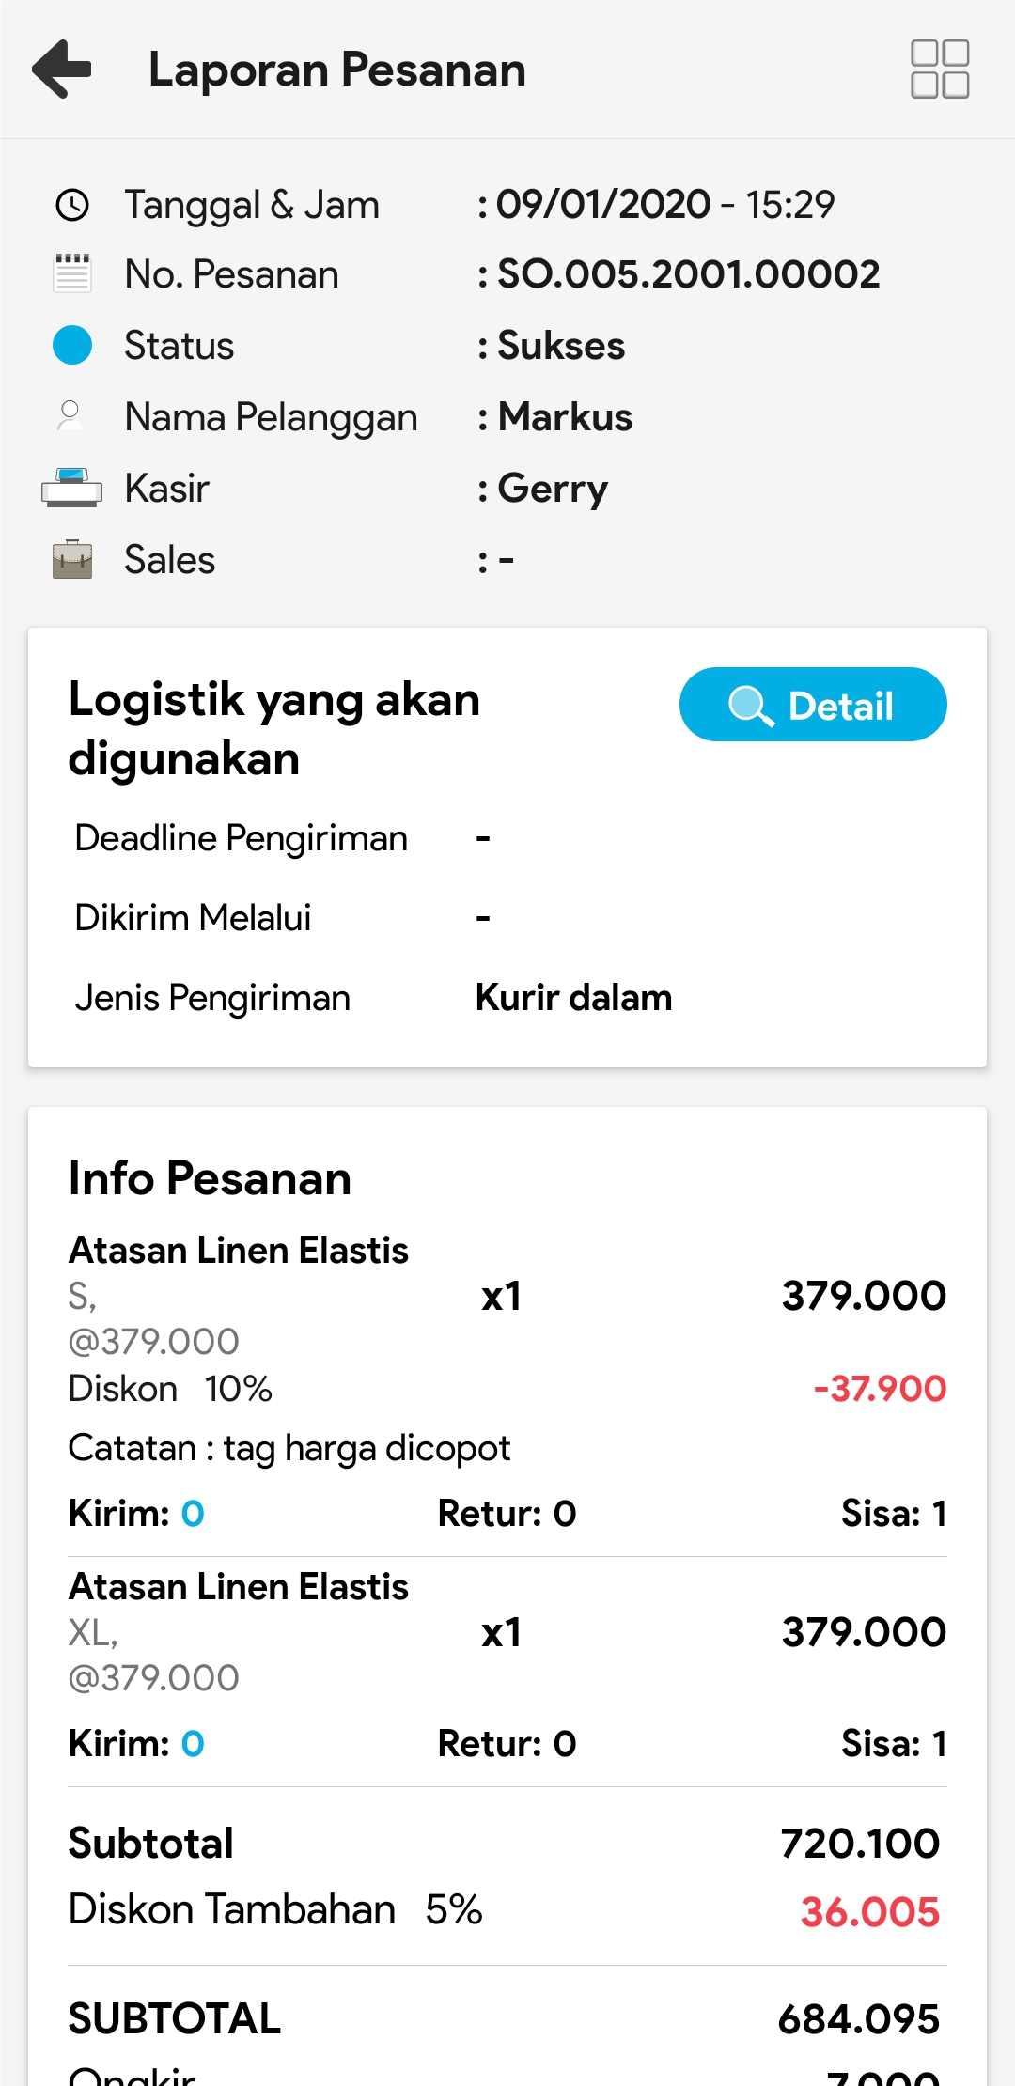
Task: Select the first Atasan Linen Elastis item
Action: tap(239, 1251)
